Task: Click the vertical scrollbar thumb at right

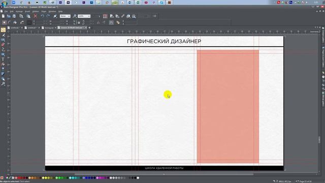Action: (x=319, y=140)
